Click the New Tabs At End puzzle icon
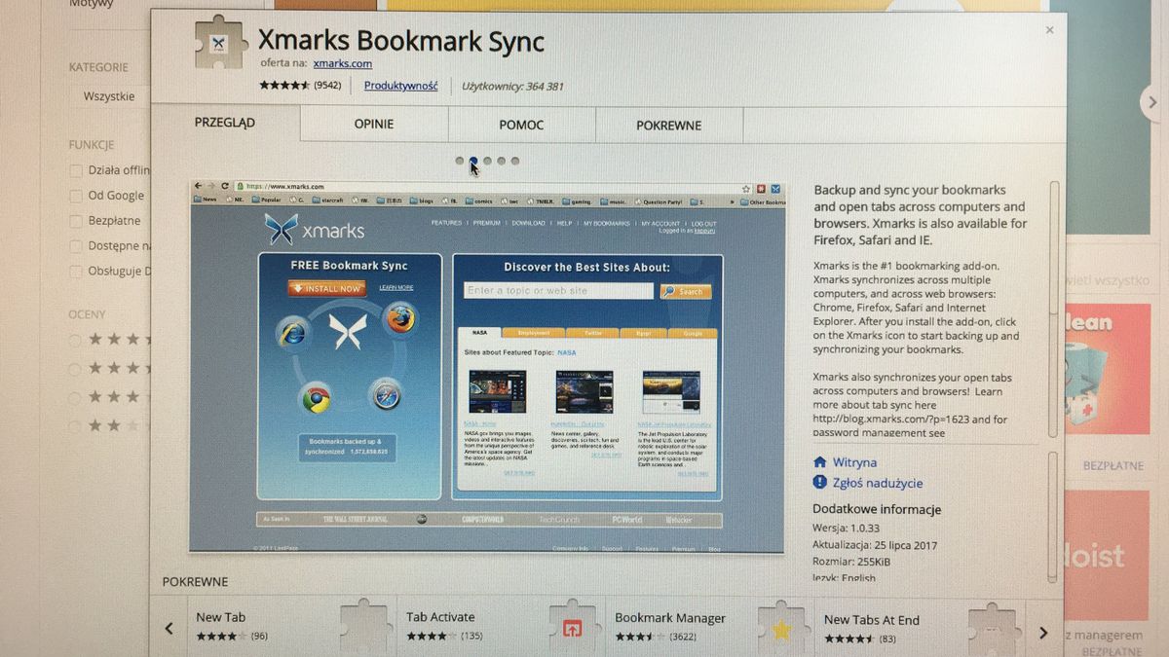Viewport: 1169px width, 657px height. (x=993, y=631)
